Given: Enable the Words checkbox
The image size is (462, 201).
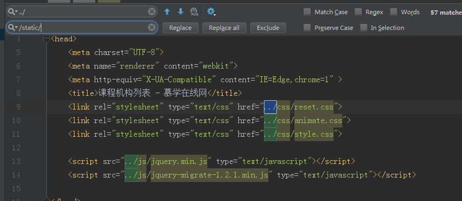Looking at the screenshot, I should [x=393, y=12].
